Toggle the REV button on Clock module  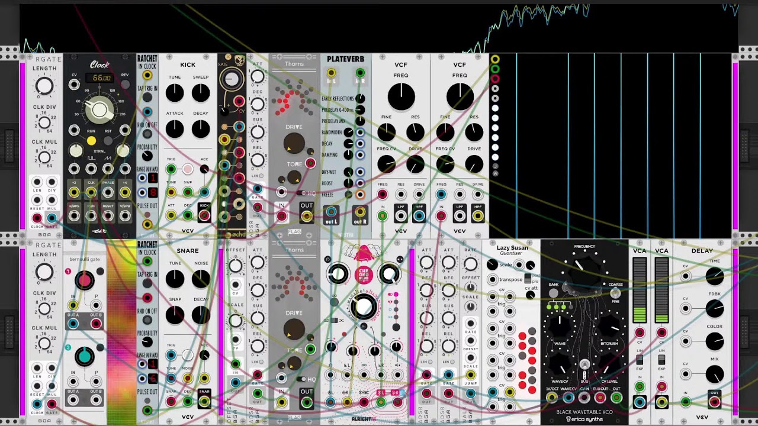[124, 85]
